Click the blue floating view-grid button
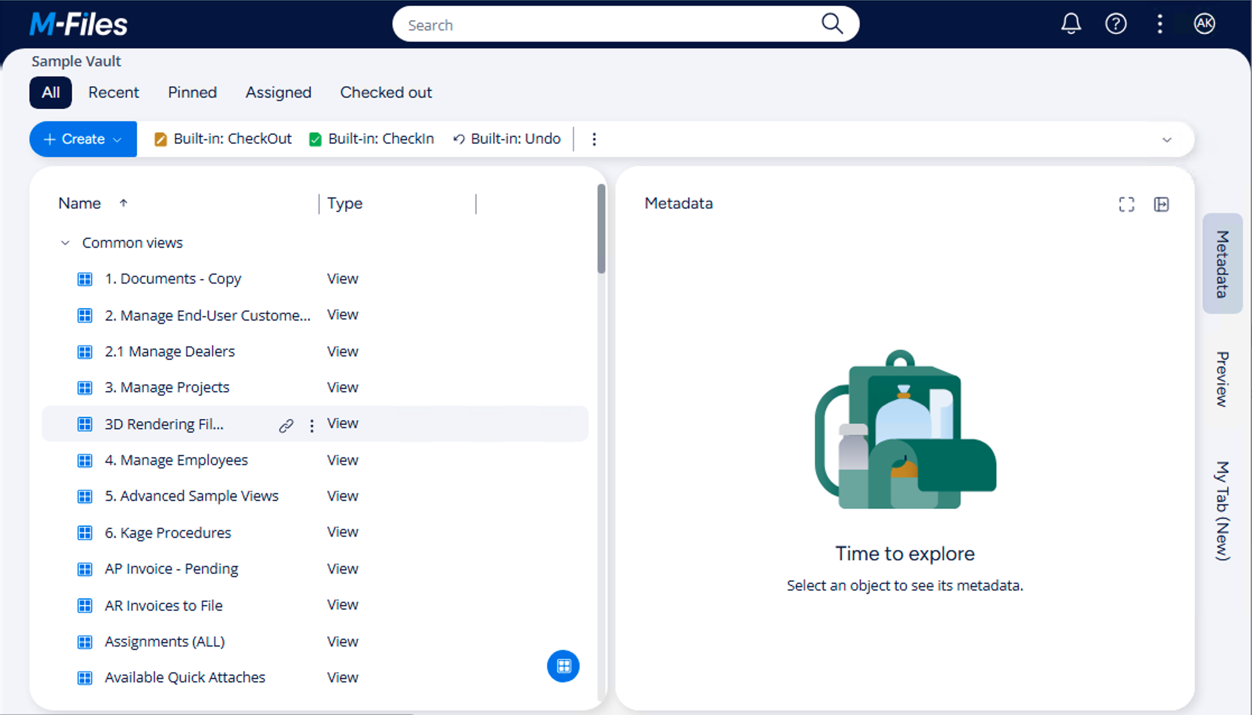This screenshot has width=1252, height=715. 563,666
